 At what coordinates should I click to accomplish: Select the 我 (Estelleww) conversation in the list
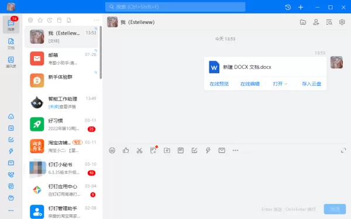[61, 37]
